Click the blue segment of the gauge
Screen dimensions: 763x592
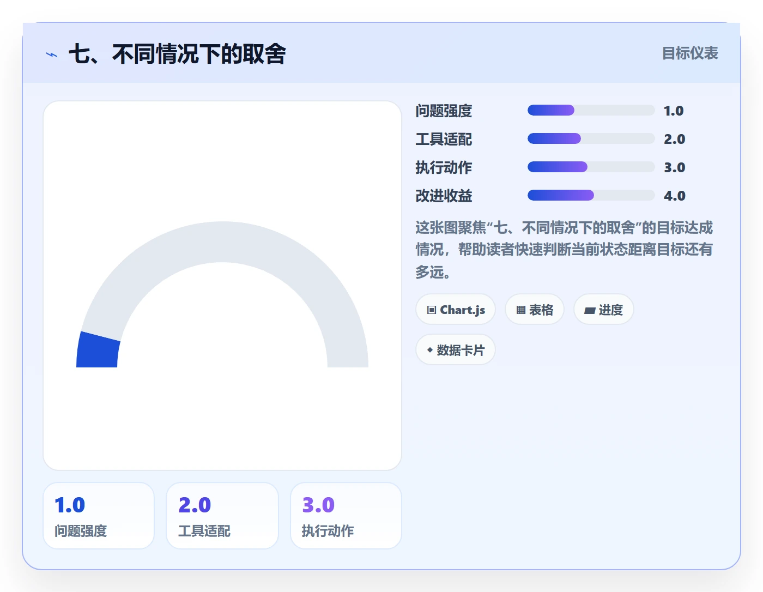pos(98,352)
